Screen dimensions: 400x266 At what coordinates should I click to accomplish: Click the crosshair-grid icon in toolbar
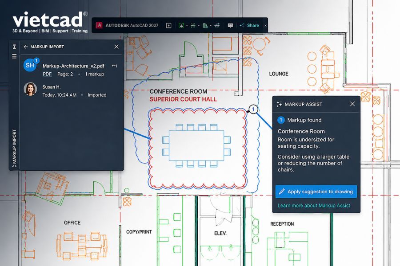pyautogui.click(x=217, y=25)
